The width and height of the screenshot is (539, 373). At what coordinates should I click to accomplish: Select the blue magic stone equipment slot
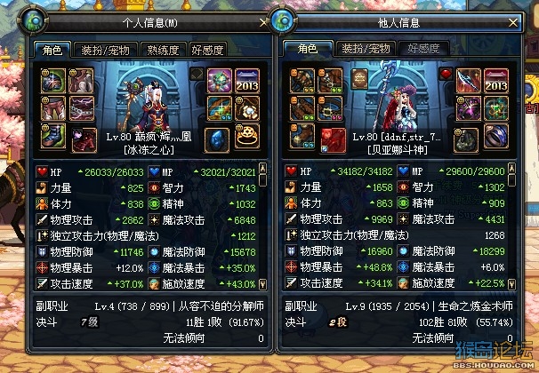pos(217,140)
